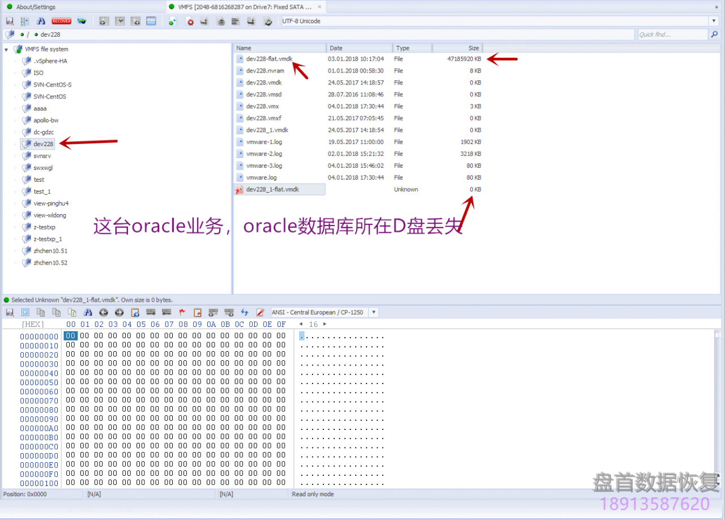Click the Position: 0x0000 status entry
This screenshot has width=725, height=520.
[25, 494]
